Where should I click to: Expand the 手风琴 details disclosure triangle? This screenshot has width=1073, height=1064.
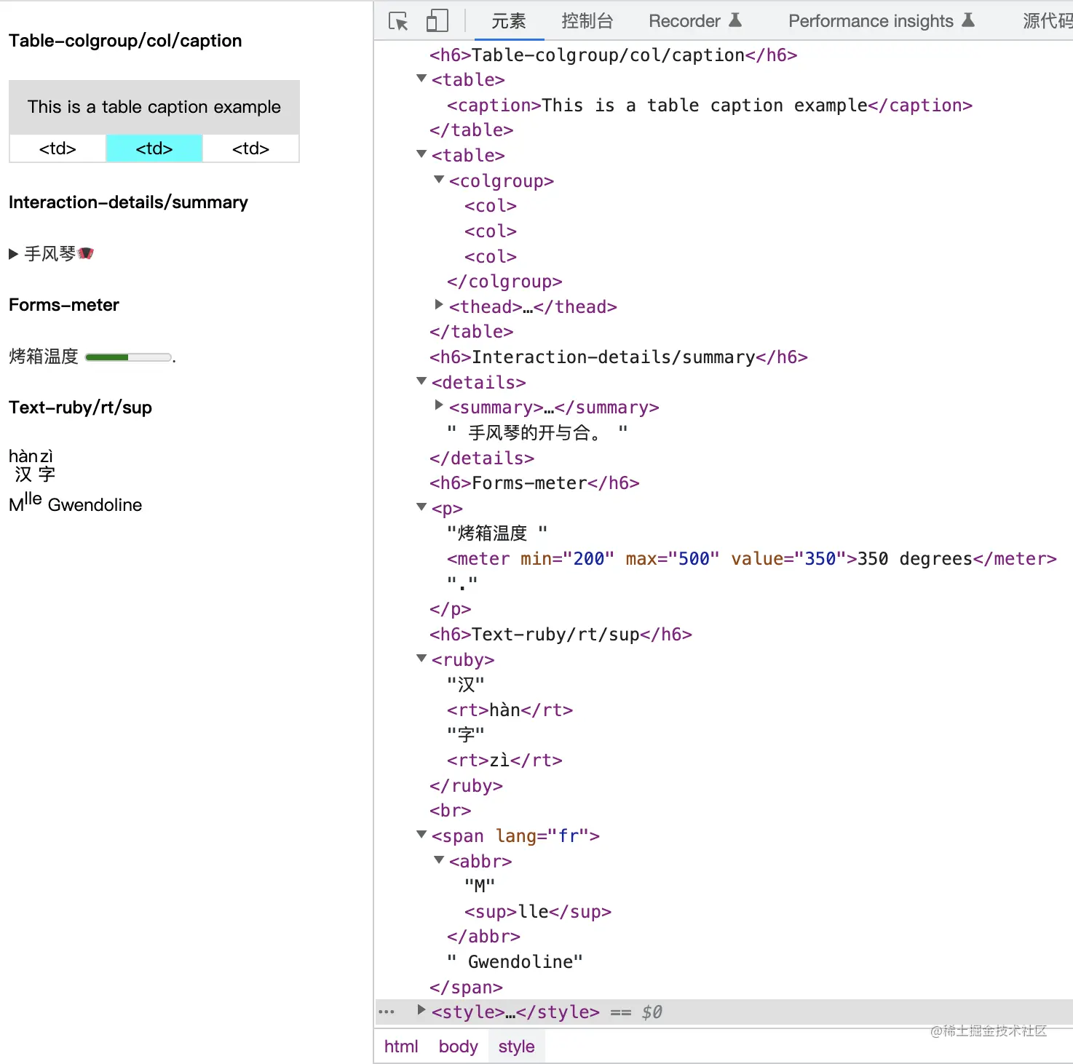(13, 254)
